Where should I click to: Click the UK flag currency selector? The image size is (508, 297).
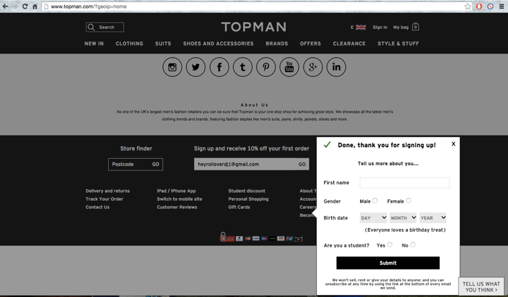point(361,27)
